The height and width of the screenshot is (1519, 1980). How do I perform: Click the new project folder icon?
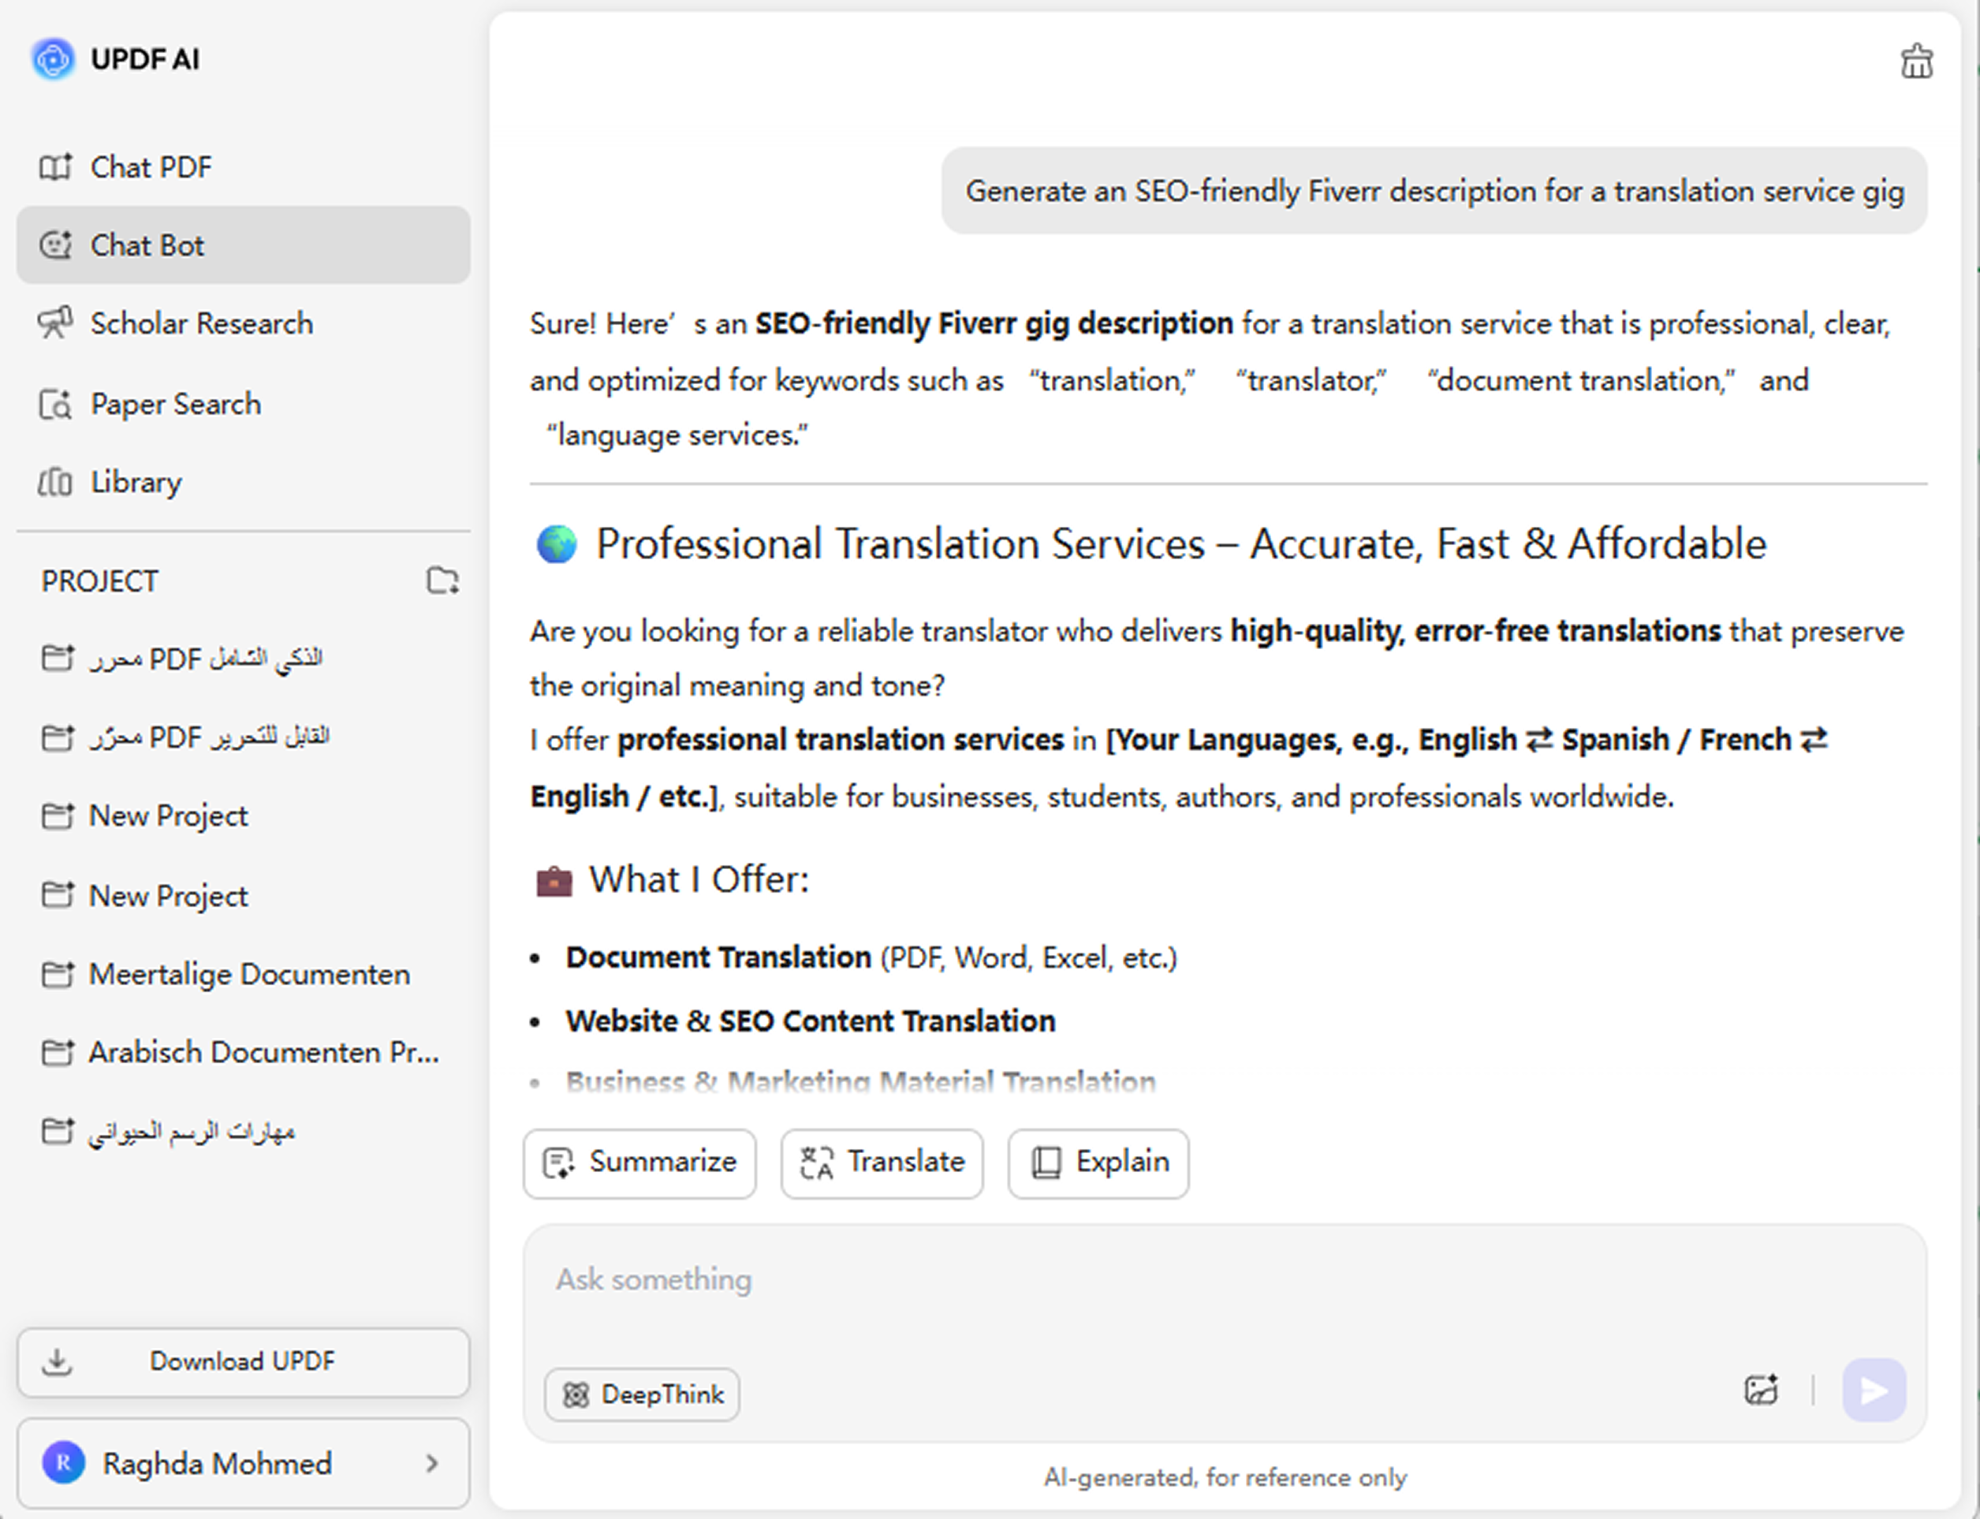[442, 580]
